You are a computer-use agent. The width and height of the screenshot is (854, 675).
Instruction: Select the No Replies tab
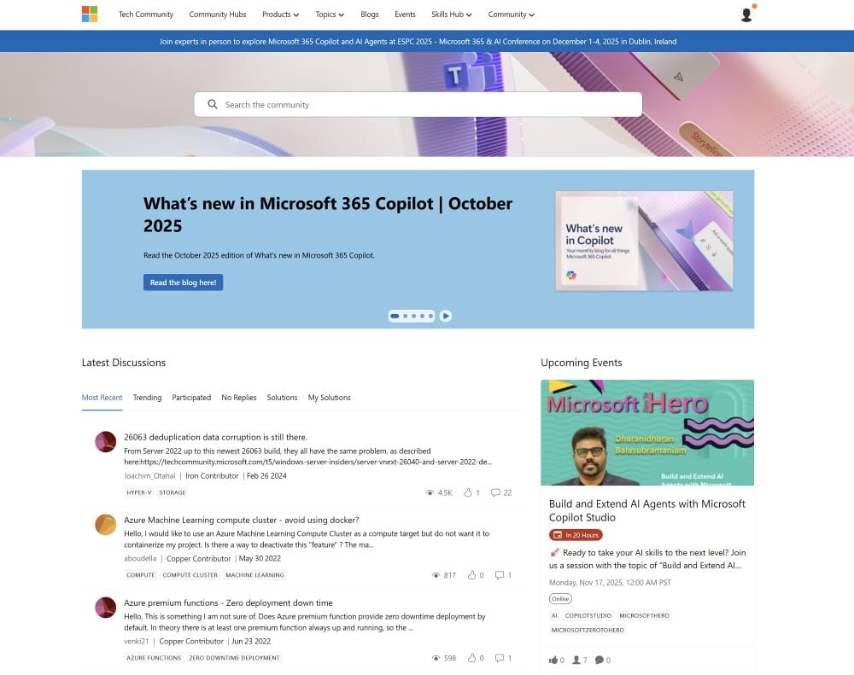click(238, 398)
